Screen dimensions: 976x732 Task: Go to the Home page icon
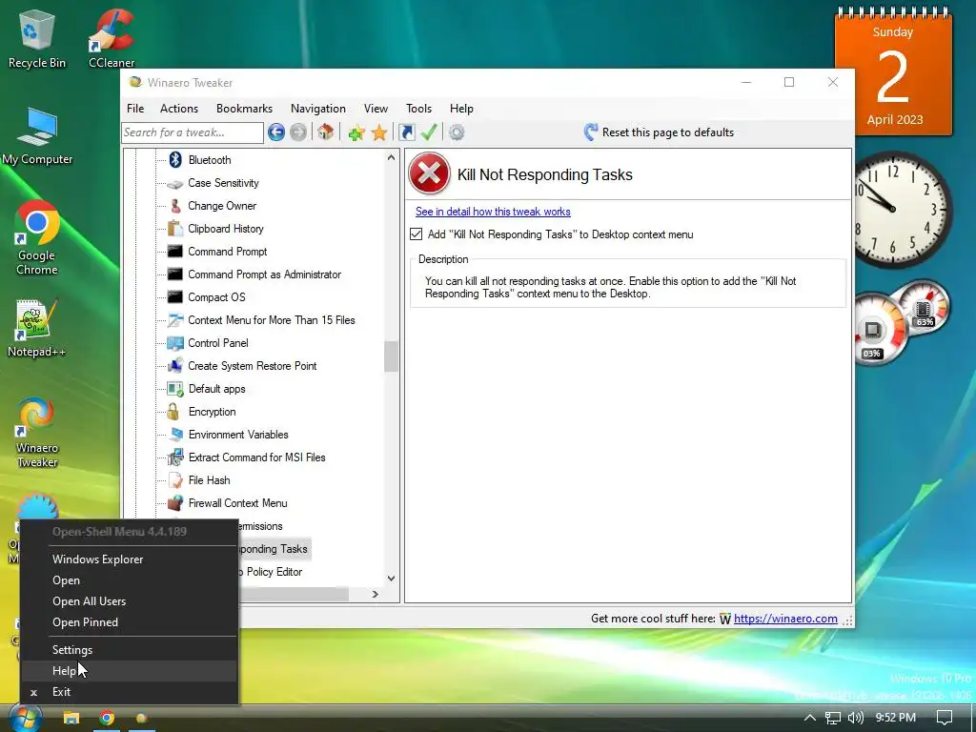[x=326, y=132]
